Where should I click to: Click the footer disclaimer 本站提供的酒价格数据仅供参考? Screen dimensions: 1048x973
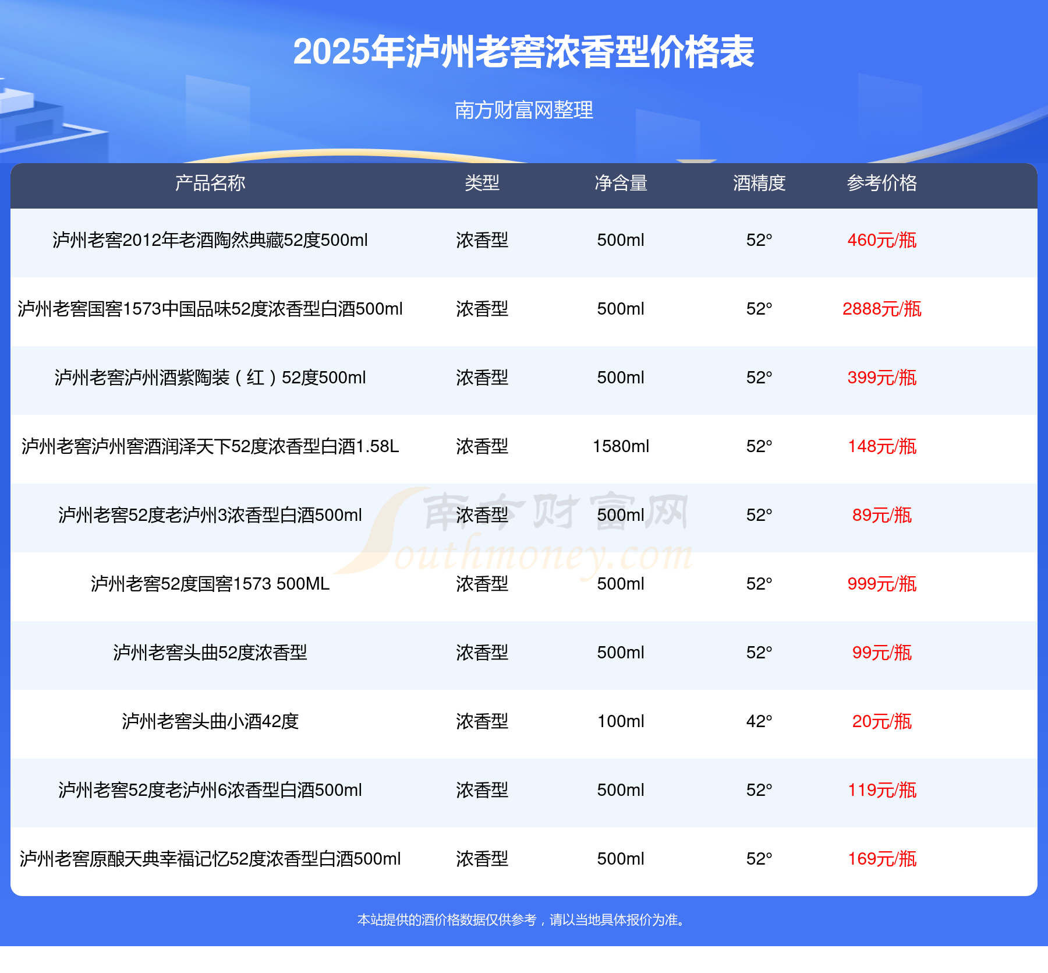point(447,920)
